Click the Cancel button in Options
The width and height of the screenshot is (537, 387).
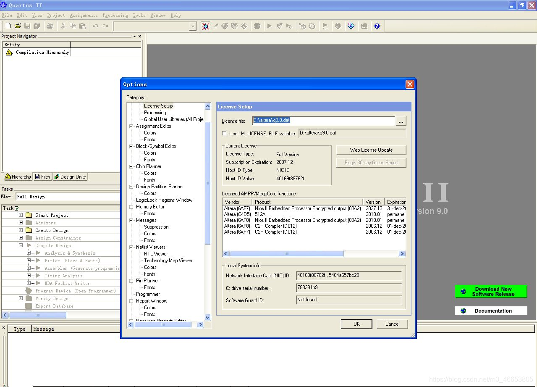click(x=392, y=324)
